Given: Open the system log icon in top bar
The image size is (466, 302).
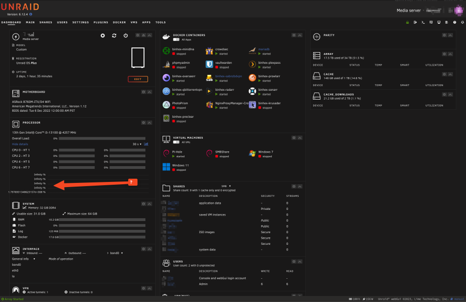Looking at the screenshot, I should coord(447,22).
